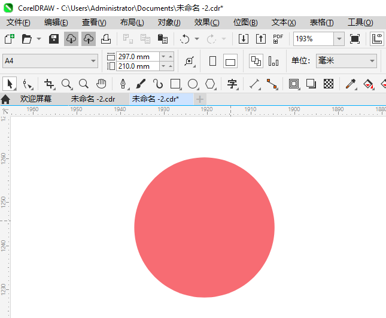Click the cloud download icon

coord(71,39)
